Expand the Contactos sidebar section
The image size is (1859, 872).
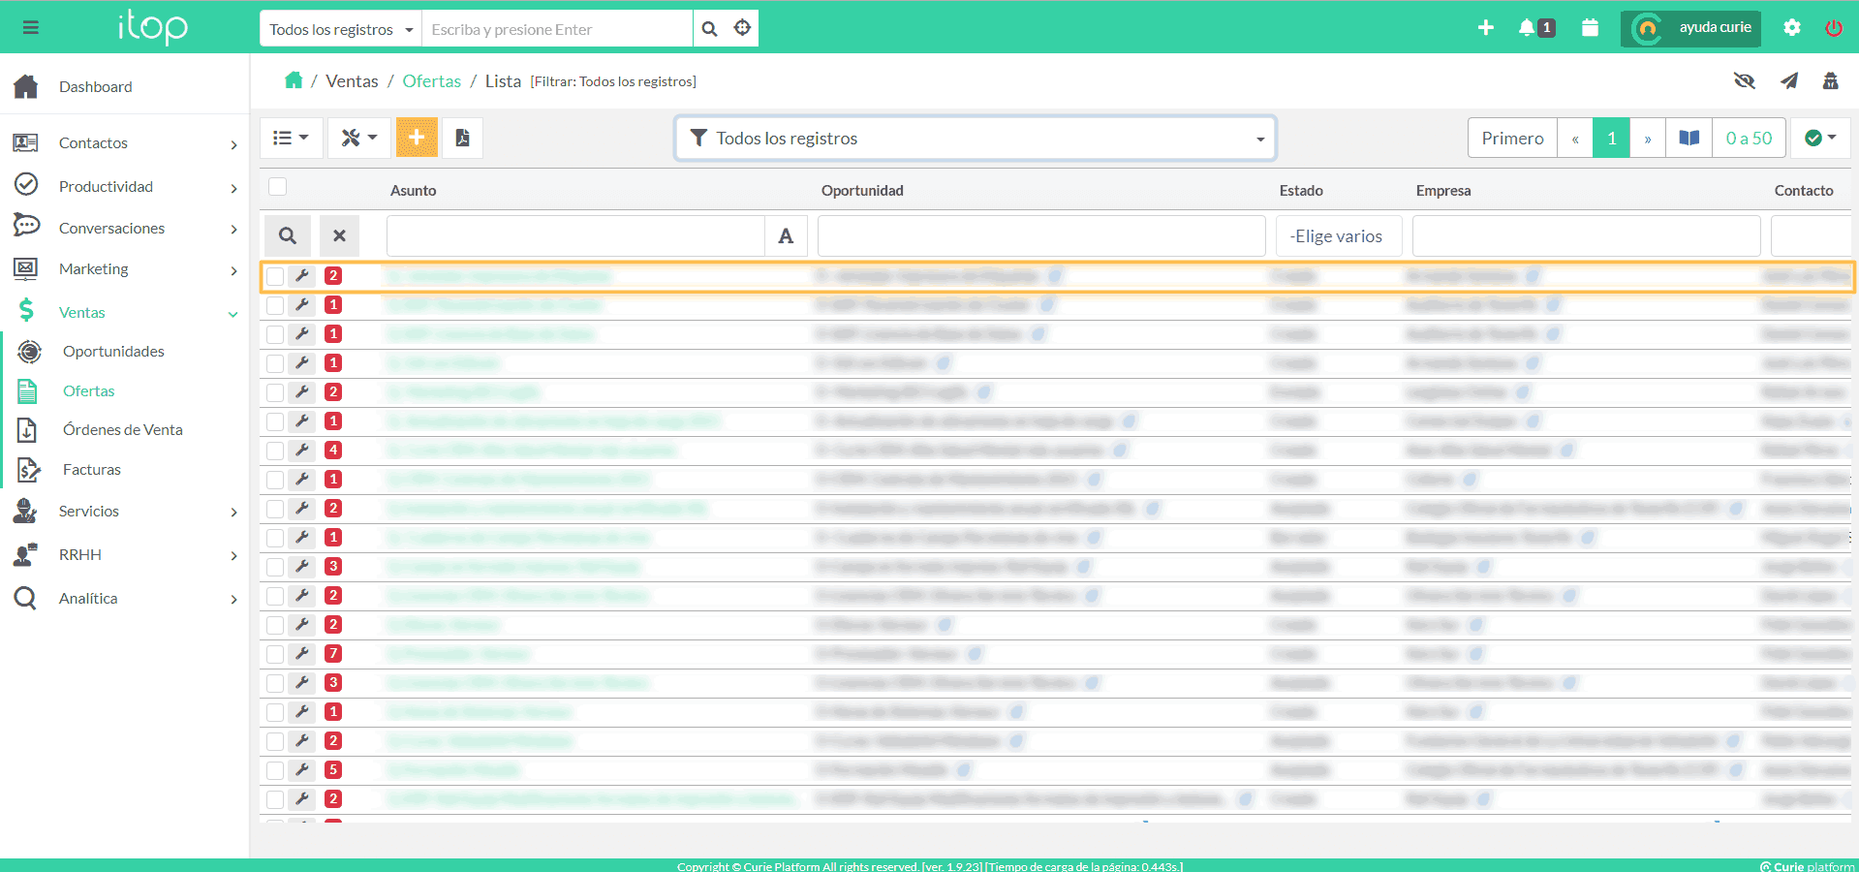point(126,143)
